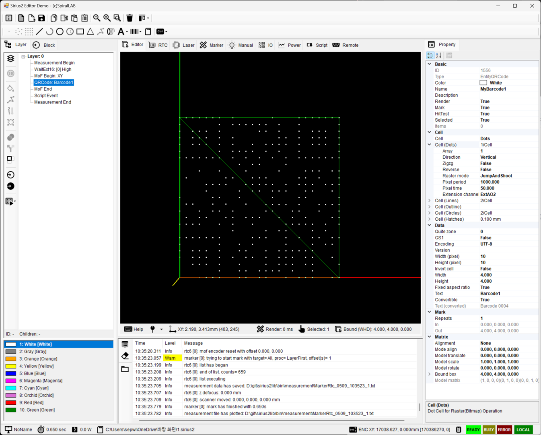Switch to the Block tab
The height and width of the screenshot is (435, 541).
44,45
